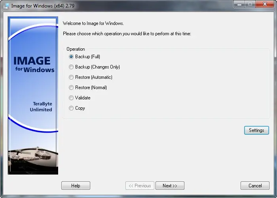Click the 'Please choose which operation' instruction text

point(127,34)
